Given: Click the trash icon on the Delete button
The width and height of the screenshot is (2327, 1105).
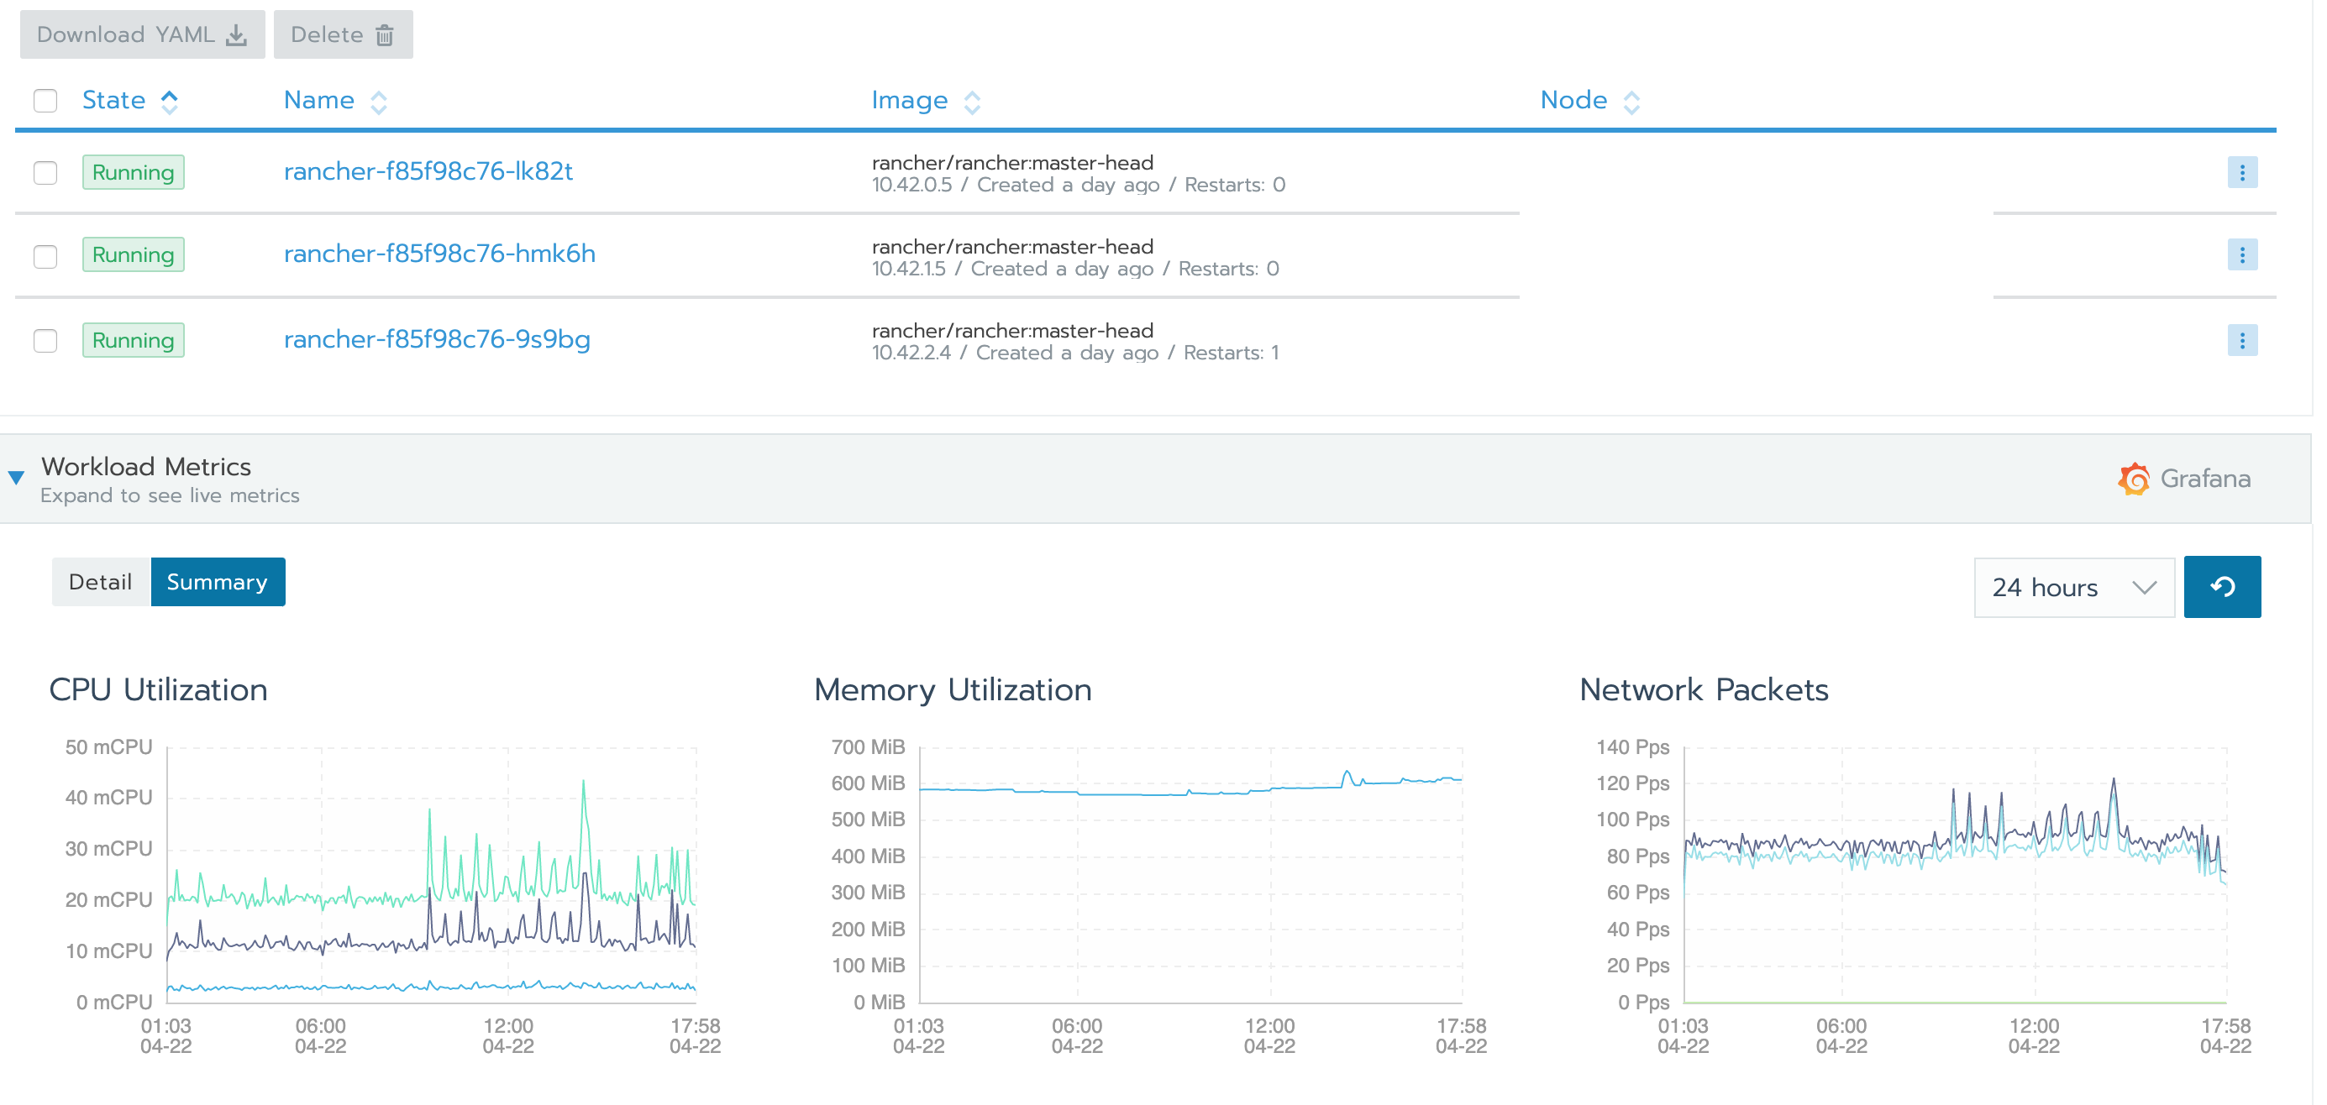Looking at the screenshot, I should [x=384, y=34].
